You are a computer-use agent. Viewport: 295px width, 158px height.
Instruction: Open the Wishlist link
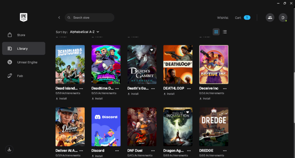(223, 18)
